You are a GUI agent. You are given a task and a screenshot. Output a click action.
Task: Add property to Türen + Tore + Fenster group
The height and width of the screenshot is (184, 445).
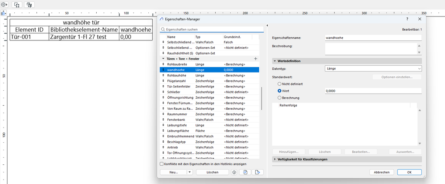(x=255, y=59)
